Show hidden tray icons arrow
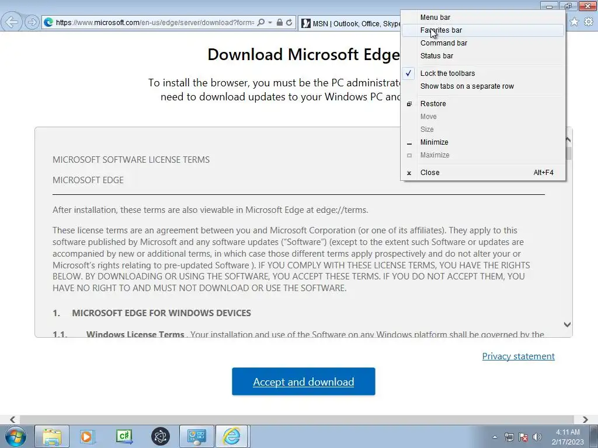The height and width of the screenshot is (448, 598). (x=495, y=437)
